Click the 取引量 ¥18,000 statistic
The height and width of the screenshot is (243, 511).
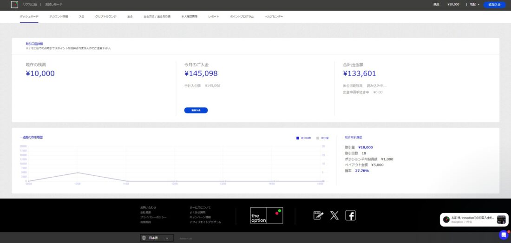[359, 147]
